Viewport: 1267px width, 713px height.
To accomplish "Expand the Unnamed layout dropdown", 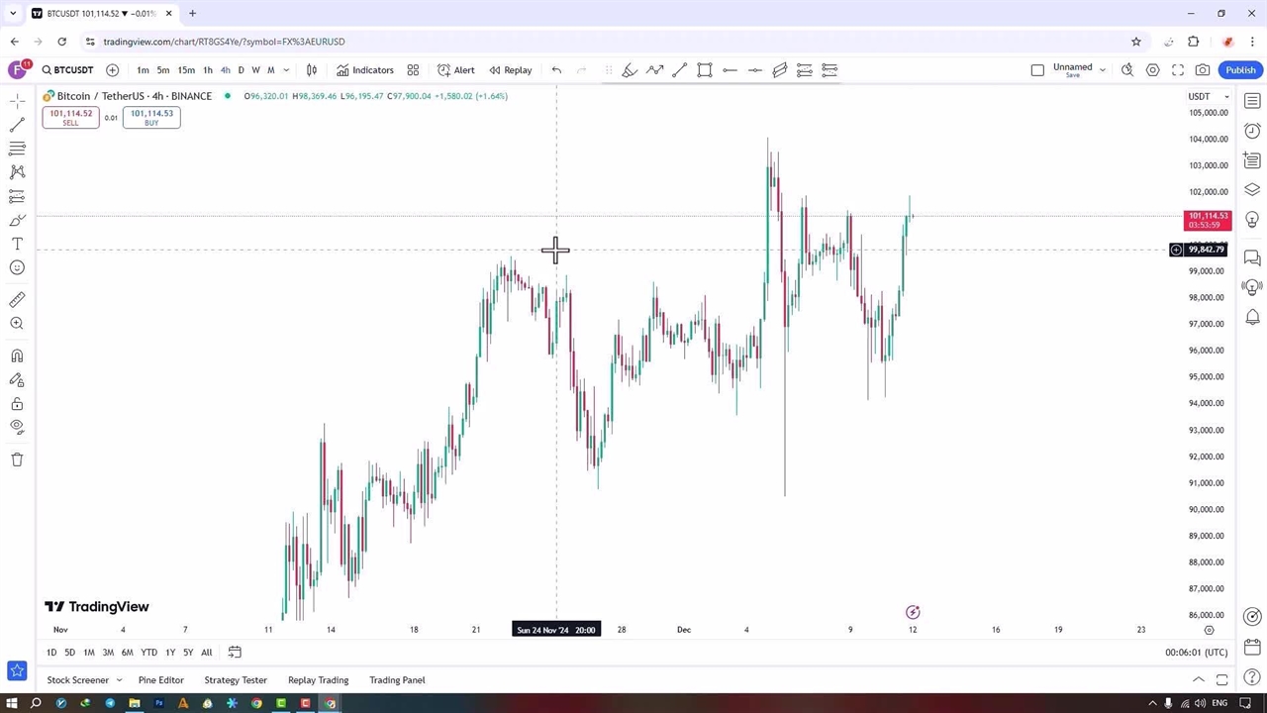I will (1102, 70).
